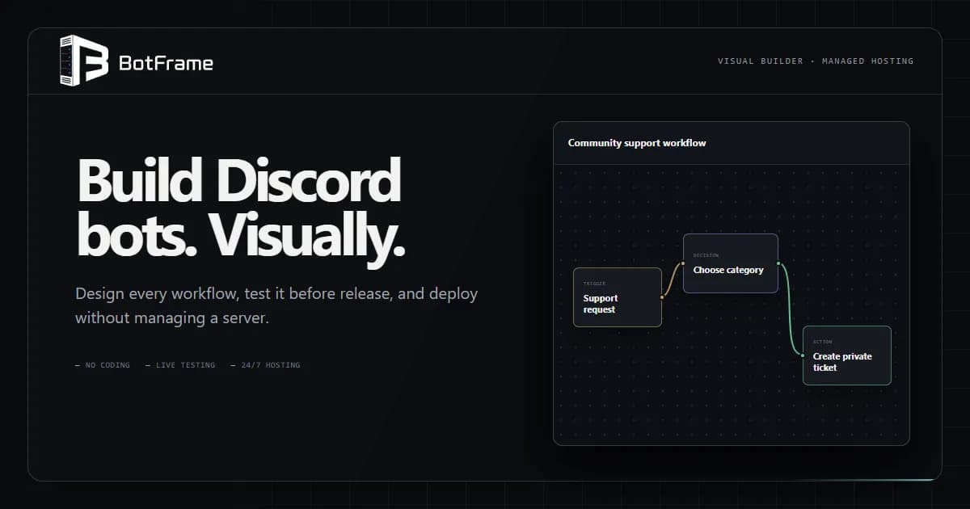Viewport: 970px width, 509px height.
Task: Click the green output port of Choose category
Action: pyautogui.click(x=778, y=263)
